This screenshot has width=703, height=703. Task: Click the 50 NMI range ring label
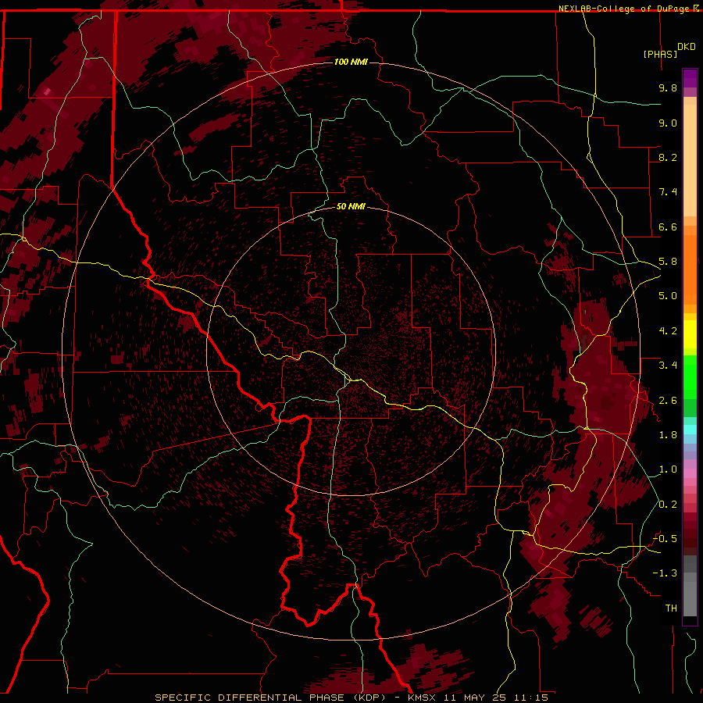pyautogui.click(x=351, y=206)
